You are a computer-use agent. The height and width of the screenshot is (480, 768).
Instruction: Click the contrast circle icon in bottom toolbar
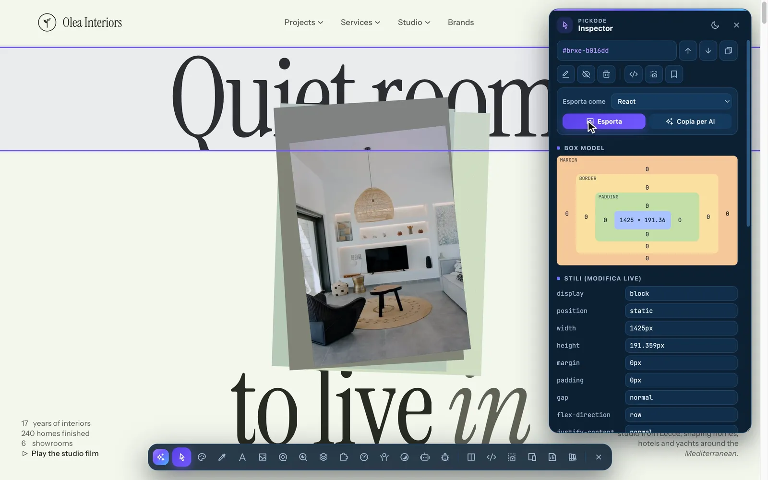[x=405, y=457]
